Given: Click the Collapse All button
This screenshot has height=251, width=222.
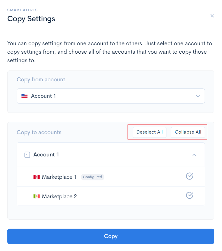Looking at the screenshot, I should [x=188, y=132].
